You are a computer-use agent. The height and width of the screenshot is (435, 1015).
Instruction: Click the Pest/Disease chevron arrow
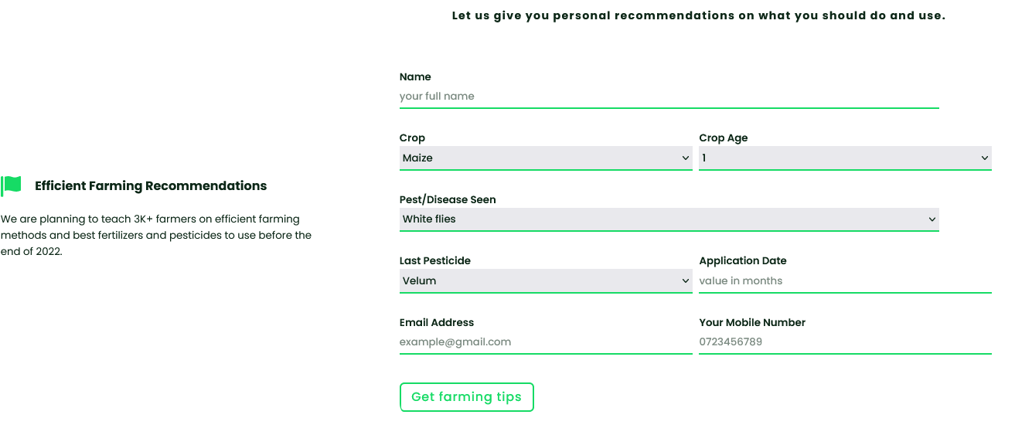(x=932, y=219)
